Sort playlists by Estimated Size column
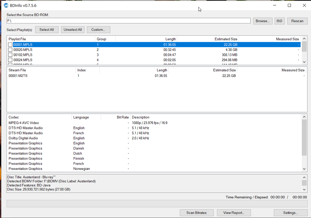 click(208, 39)
